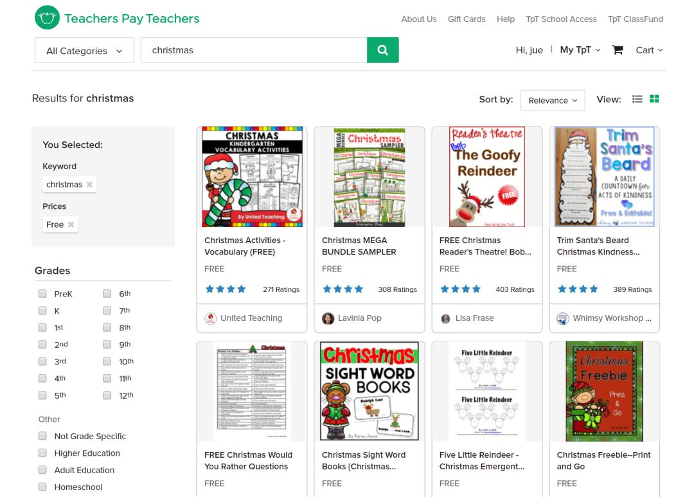Open Five Little Reindeer Christmas Emergent title

tap(481, 461)
